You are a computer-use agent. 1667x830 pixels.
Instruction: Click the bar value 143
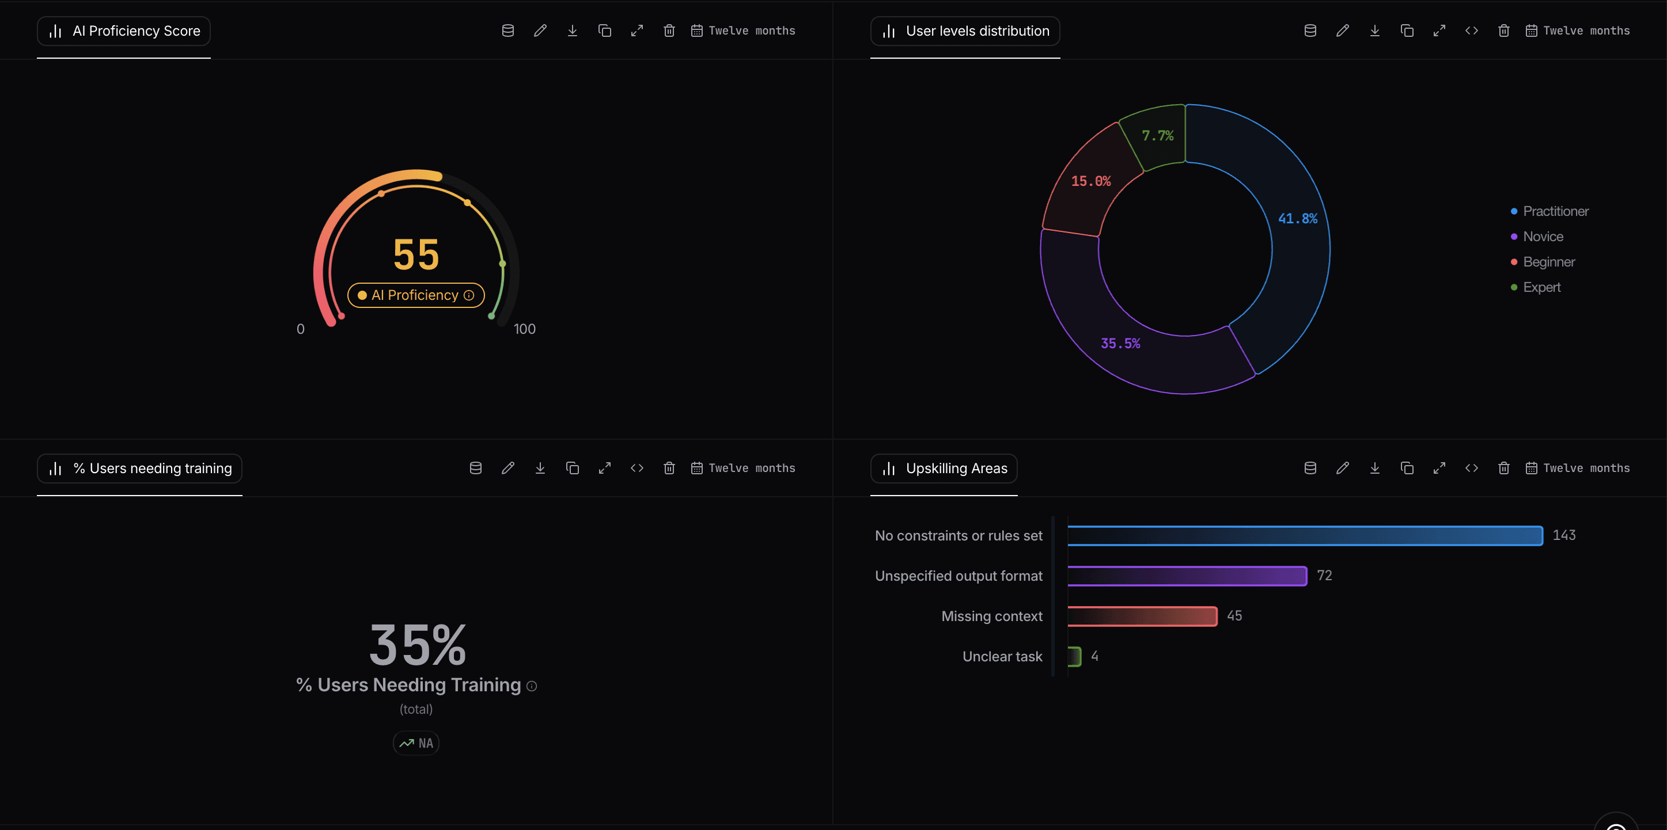(x=1564, y=535)
